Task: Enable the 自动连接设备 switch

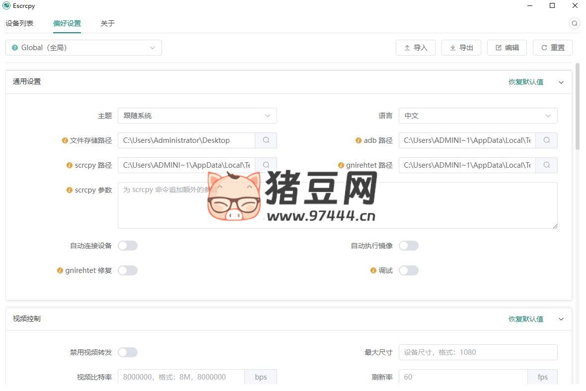Action: tap(128, 246)
